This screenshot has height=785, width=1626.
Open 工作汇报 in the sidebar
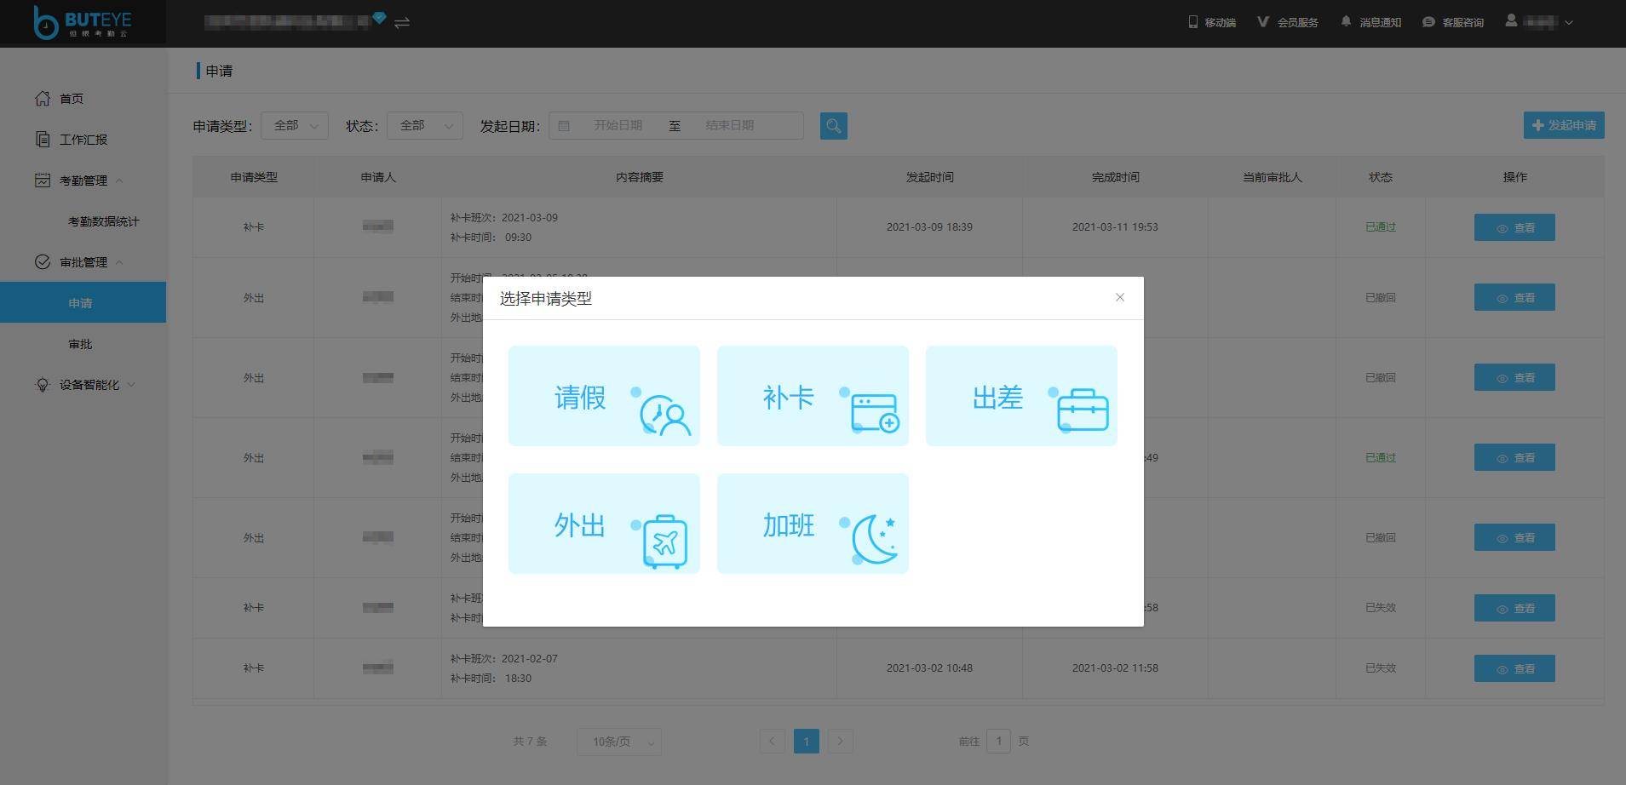point(83,140)
